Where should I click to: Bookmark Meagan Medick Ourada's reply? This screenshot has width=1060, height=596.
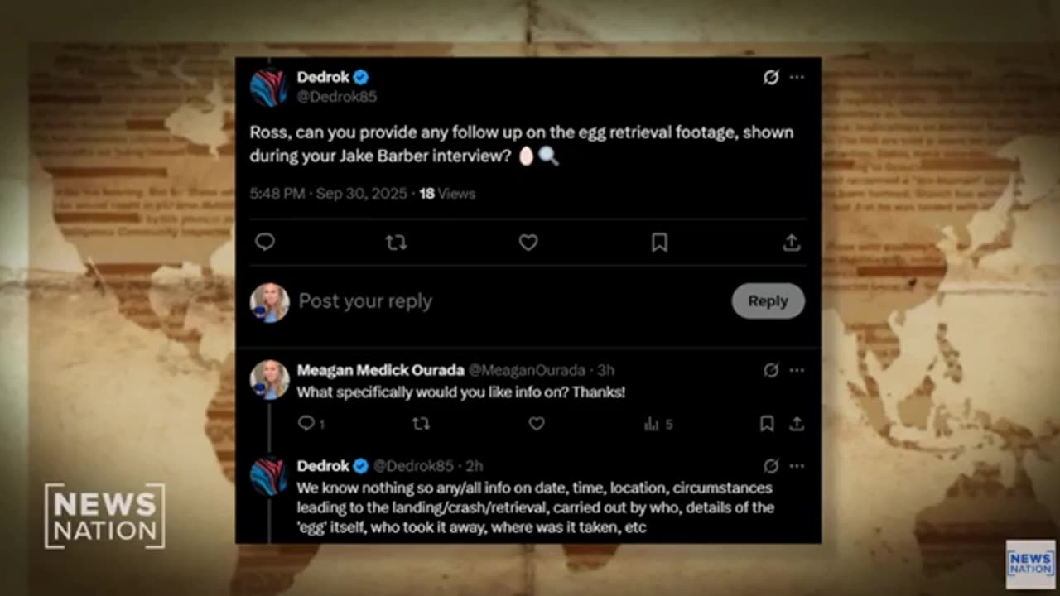click(767, 424)
